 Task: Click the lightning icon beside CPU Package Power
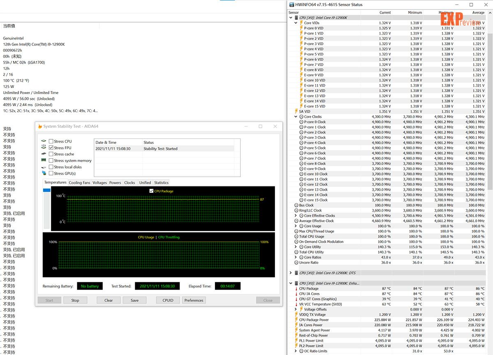click(296, 320)
